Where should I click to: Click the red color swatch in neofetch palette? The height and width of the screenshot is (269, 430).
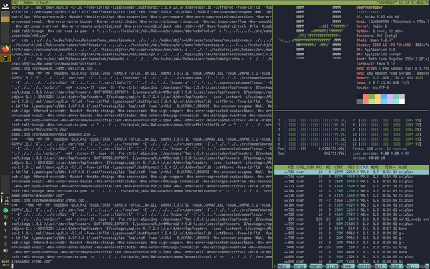pyautogui.click(x=365, y=99)
